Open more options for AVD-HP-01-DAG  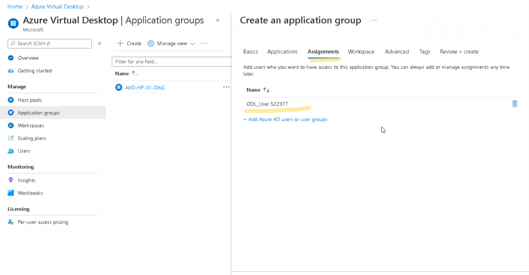tap(226, 87)
